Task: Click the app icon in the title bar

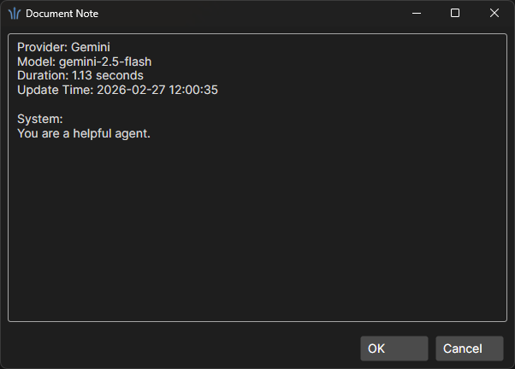Action: point(14,14)
